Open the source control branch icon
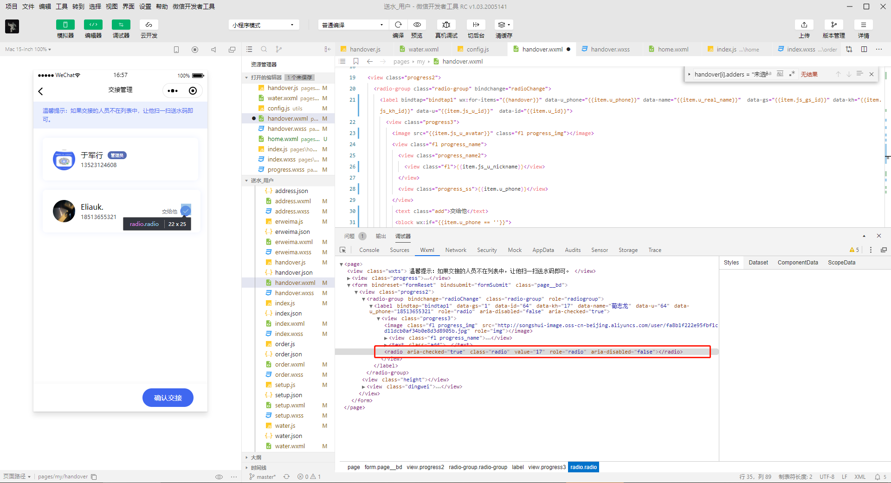The width and height of the screenshot is (891, 483). point(278,49)
